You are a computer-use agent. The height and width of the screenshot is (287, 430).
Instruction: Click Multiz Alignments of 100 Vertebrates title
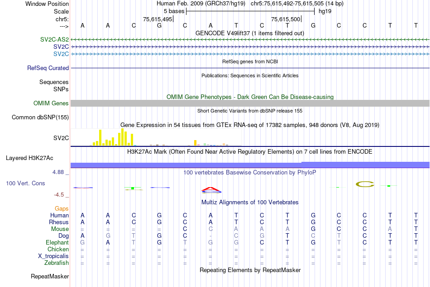click(250, 202)
